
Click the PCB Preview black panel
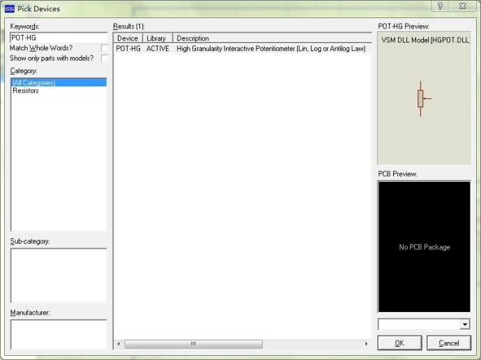[x=424, y=247]
